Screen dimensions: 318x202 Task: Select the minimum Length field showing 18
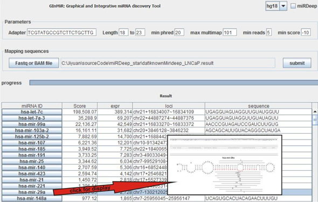pyautogui.click(x=123, y=32)
